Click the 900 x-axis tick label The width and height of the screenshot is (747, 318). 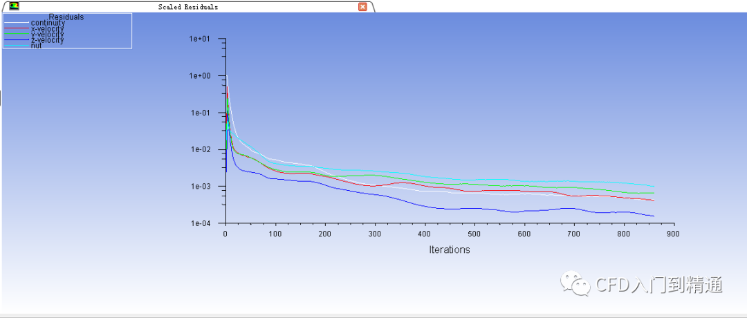pos(673,234)
